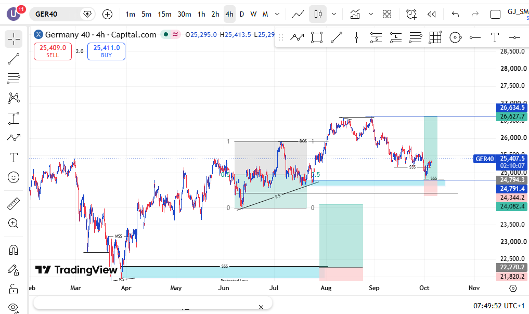Image resolution: width=529 pixels, height=314 pixels.
Task: Create an alert with clock icon
Action: click(x=411, y=14)
